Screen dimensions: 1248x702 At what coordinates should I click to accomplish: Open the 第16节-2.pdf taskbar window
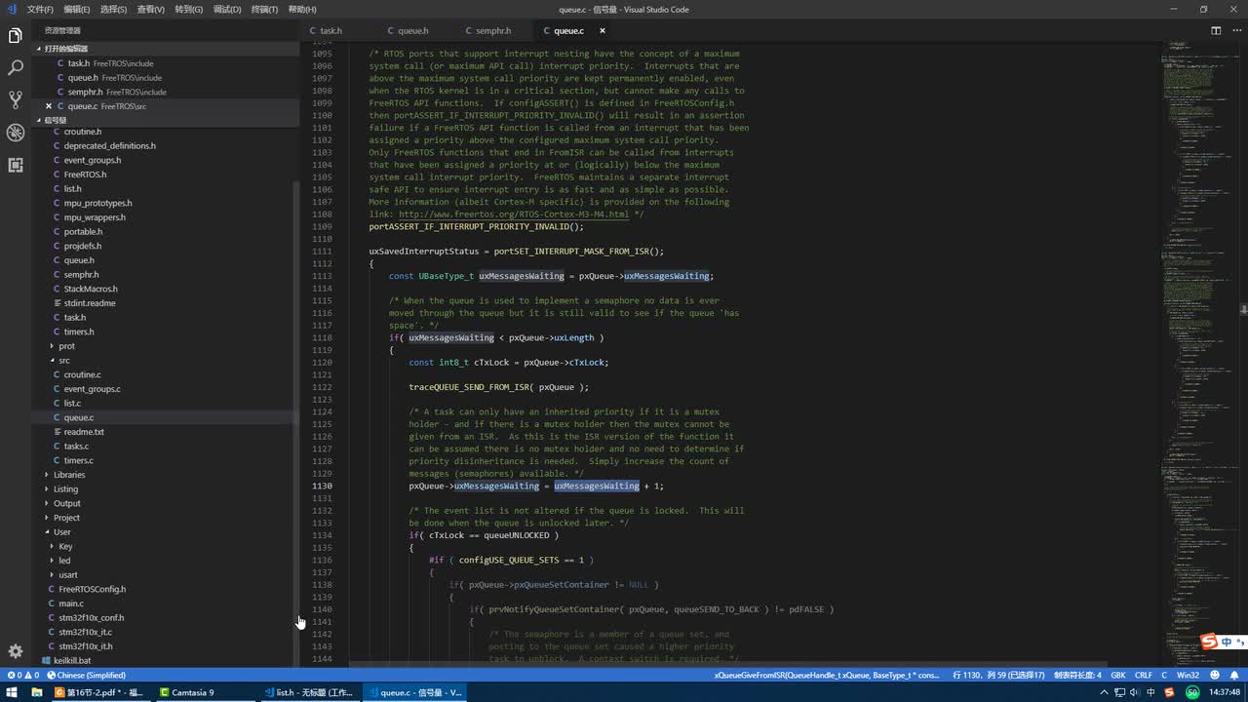100,692
